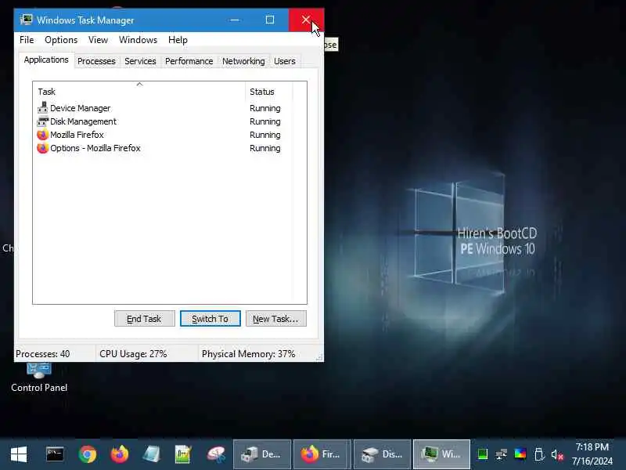Click the End Task button
The height and width of the screenshot is (470, 626).
point(145,319)
